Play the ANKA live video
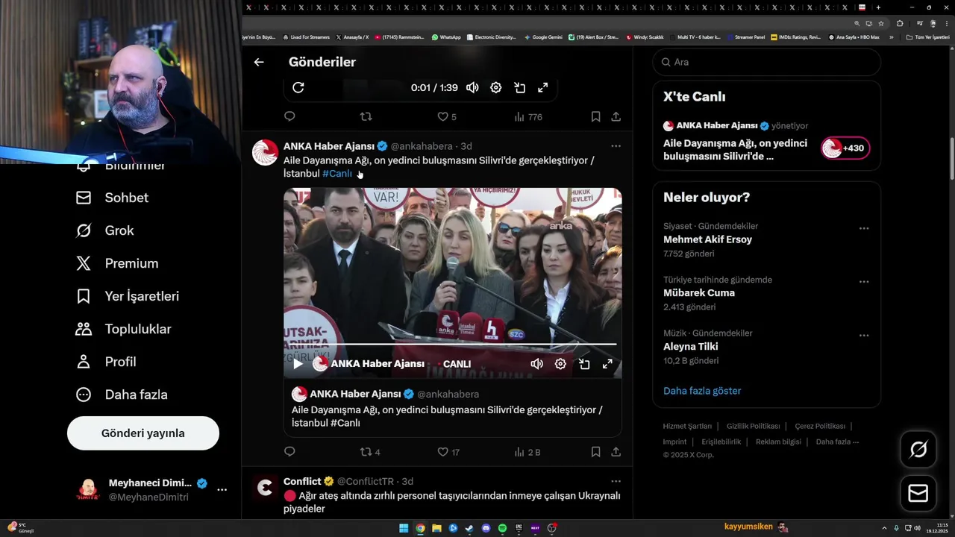The image size is (955, 537). 298,364
